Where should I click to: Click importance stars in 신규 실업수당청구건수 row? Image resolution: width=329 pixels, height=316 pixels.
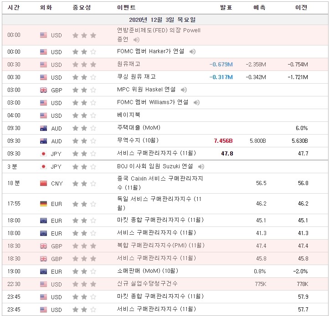pos(84,284)
